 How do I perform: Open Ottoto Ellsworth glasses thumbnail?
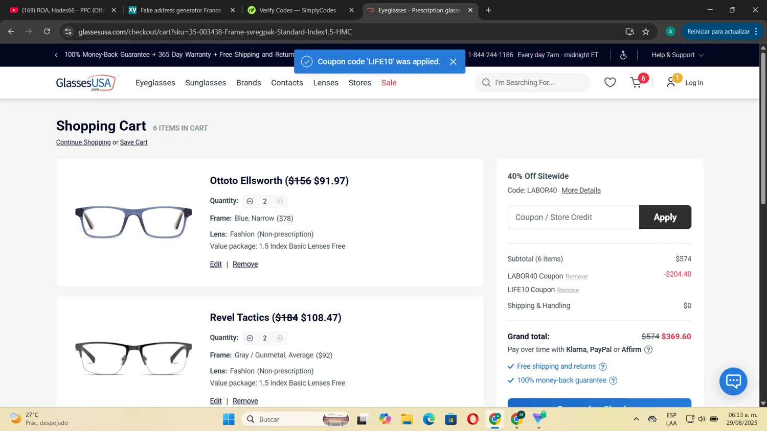click(133, 222)
